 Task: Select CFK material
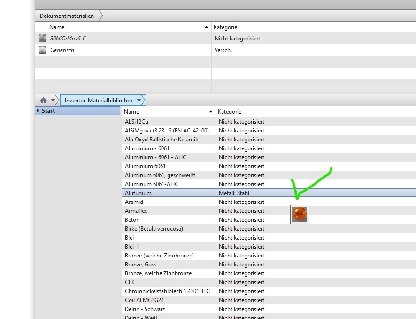click(130, 282)
